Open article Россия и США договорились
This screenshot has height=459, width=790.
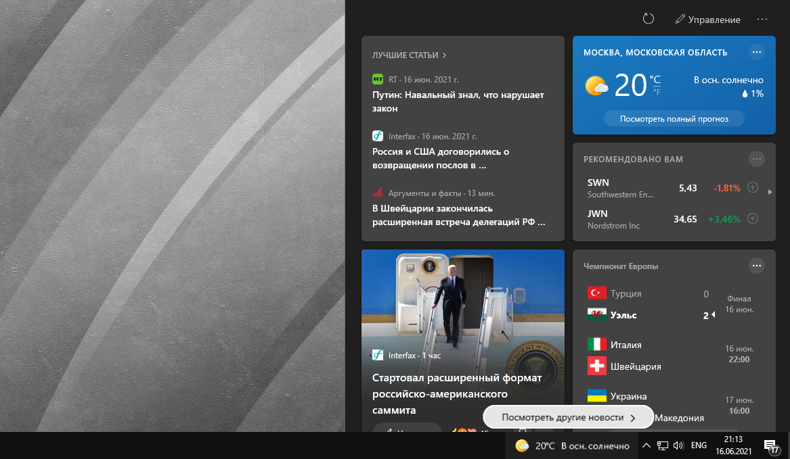point(441,159)
